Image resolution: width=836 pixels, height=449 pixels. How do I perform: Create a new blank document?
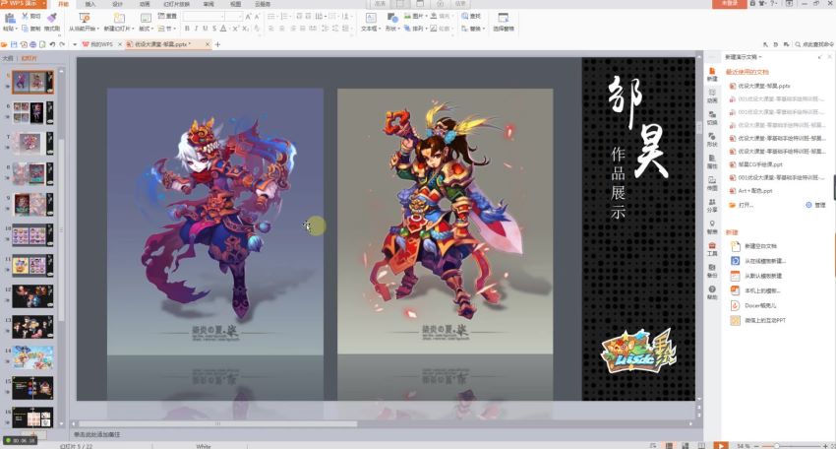754,246
